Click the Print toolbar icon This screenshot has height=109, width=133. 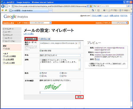104,10
